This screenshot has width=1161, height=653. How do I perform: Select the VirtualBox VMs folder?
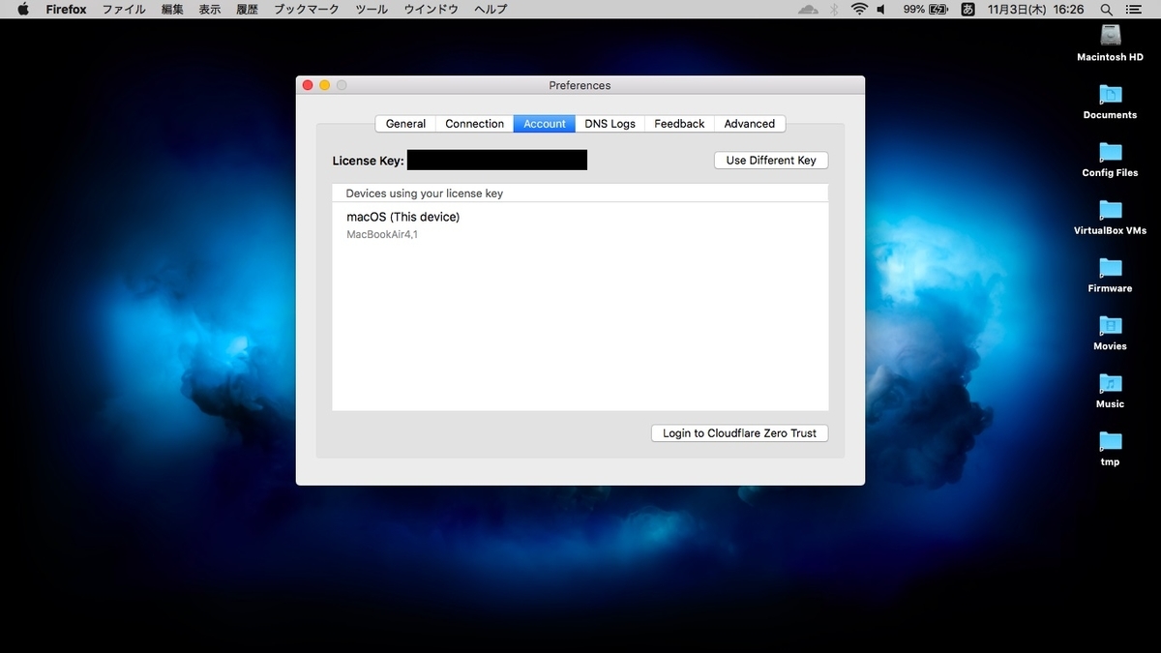pyautogui.click(x=1110, y=209)
